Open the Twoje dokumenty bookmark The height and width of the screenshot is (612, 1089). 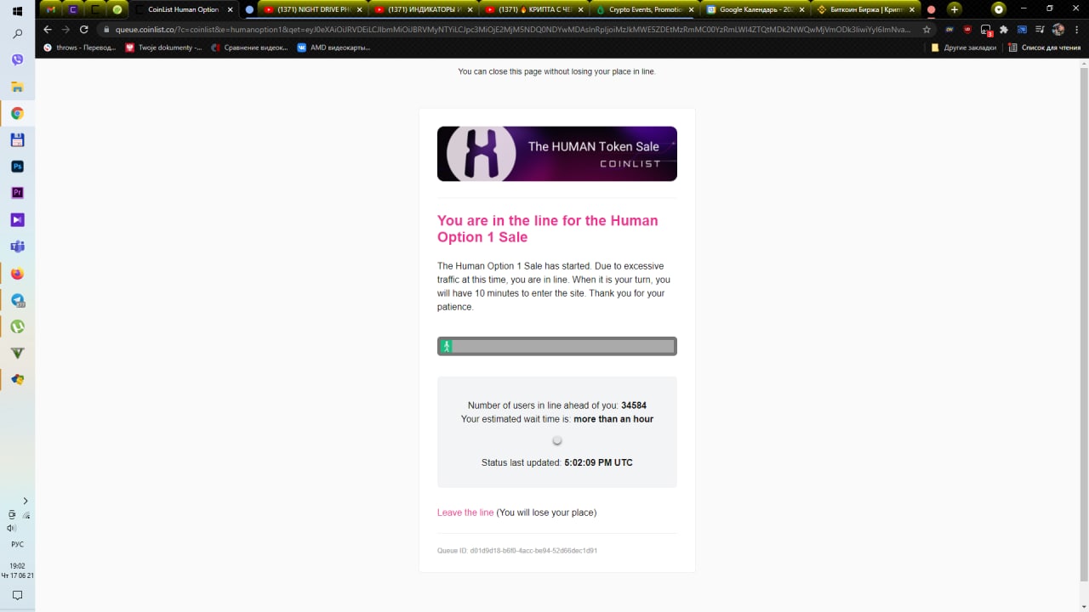click(x=163, y=48)
